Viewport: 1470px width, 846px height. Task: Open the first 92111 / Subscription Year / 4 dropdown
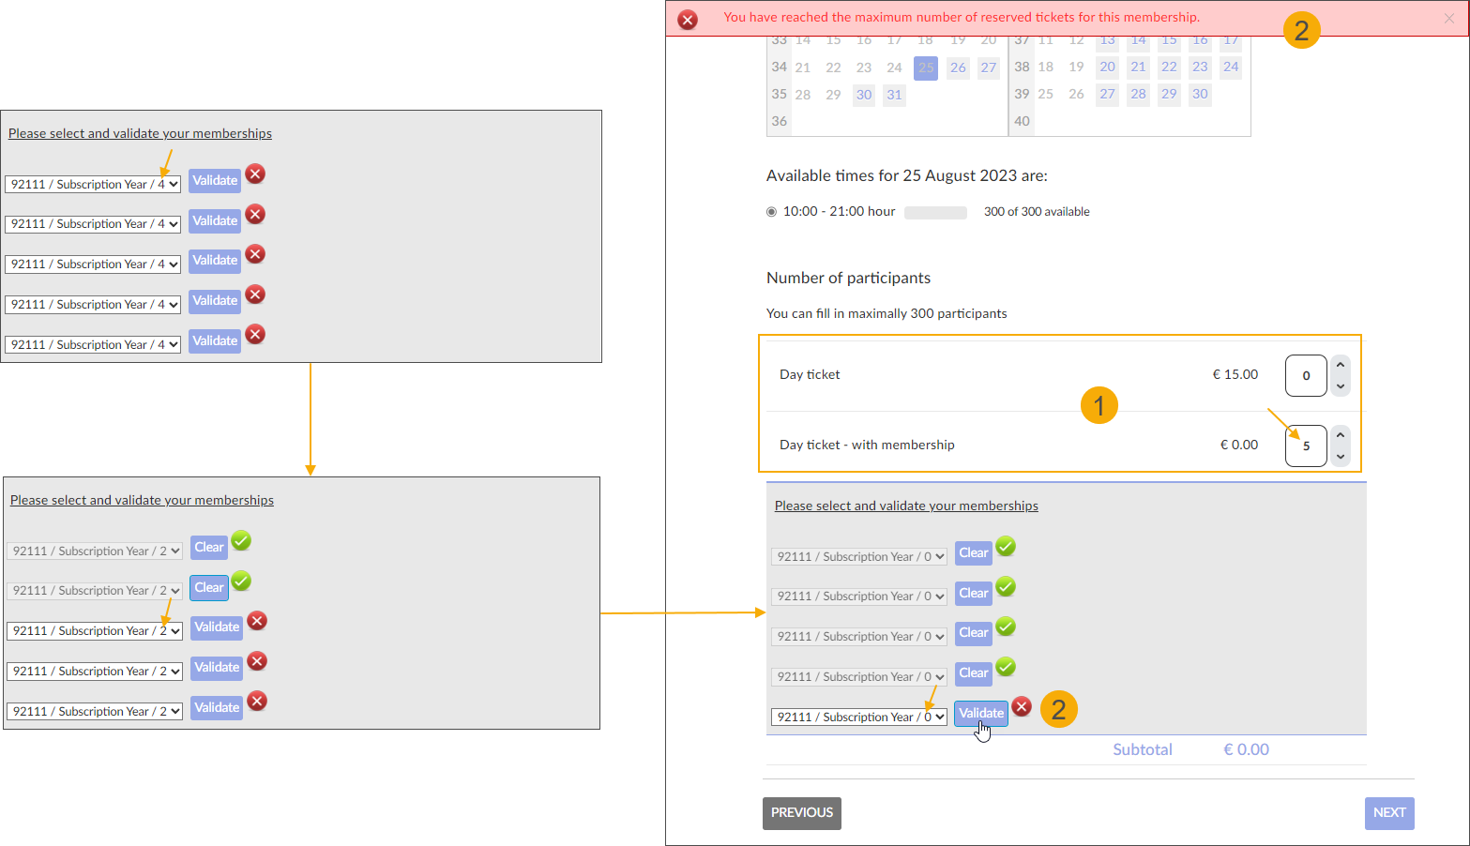92,184
